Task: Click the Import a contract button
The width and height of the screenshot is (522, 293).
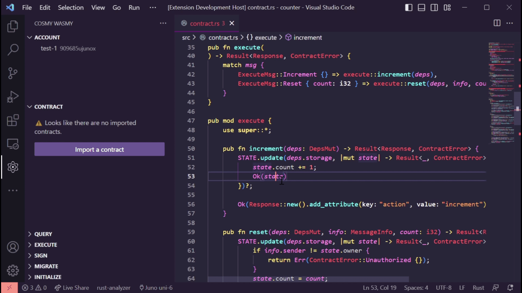Action: (x=99, y=149)
